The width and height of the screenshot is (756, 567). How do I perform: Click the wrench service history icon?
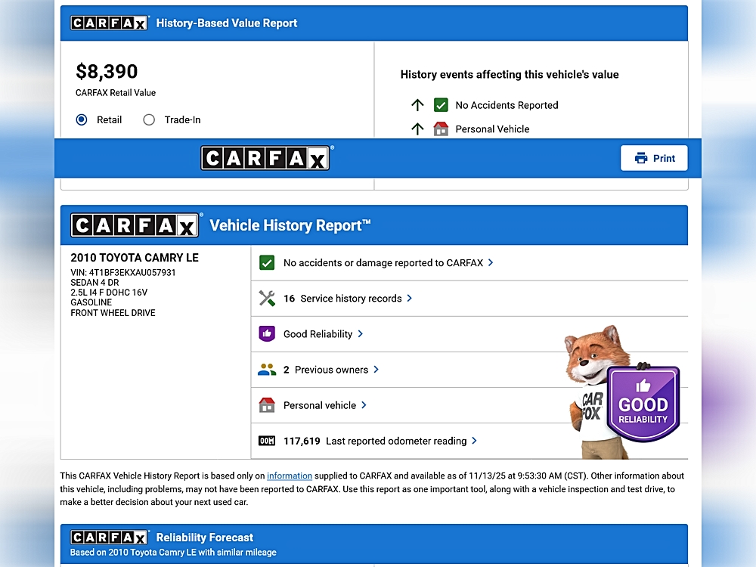tap(267, 299)
